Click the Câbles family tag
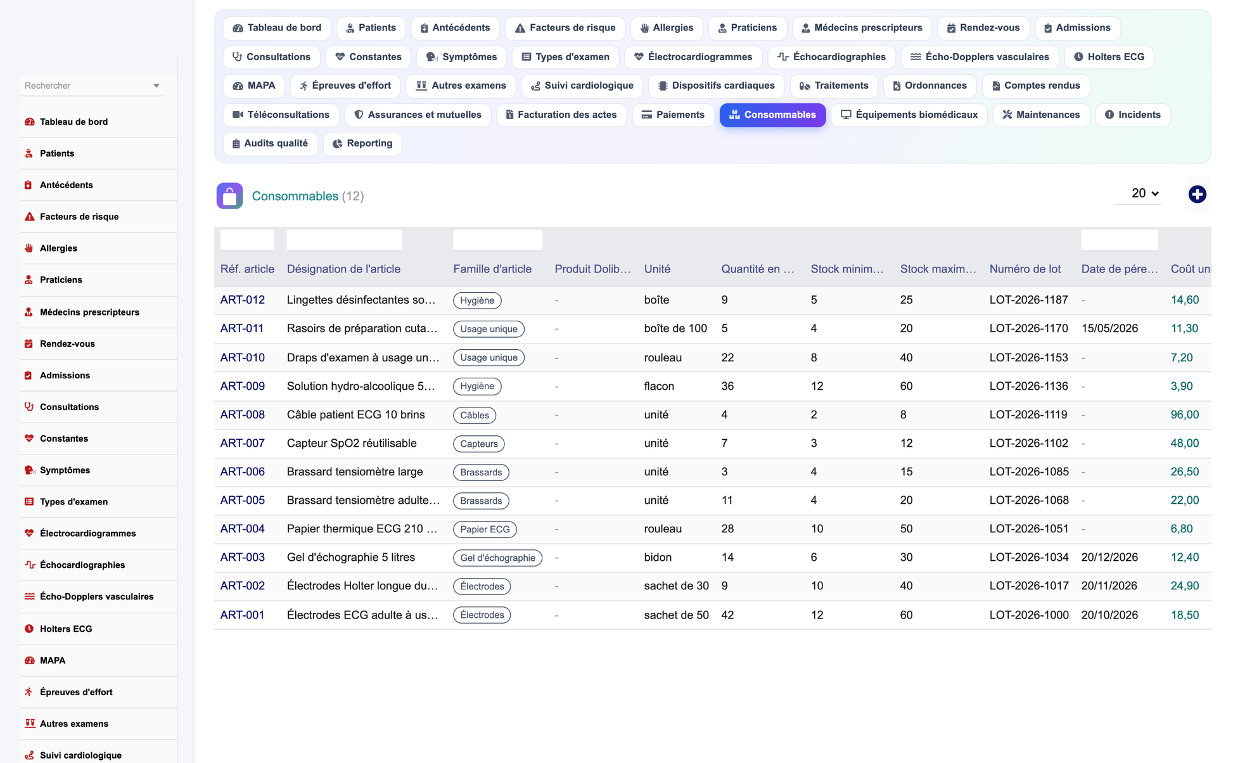Viewport: 1233px width, 763px height. point(474,415)
